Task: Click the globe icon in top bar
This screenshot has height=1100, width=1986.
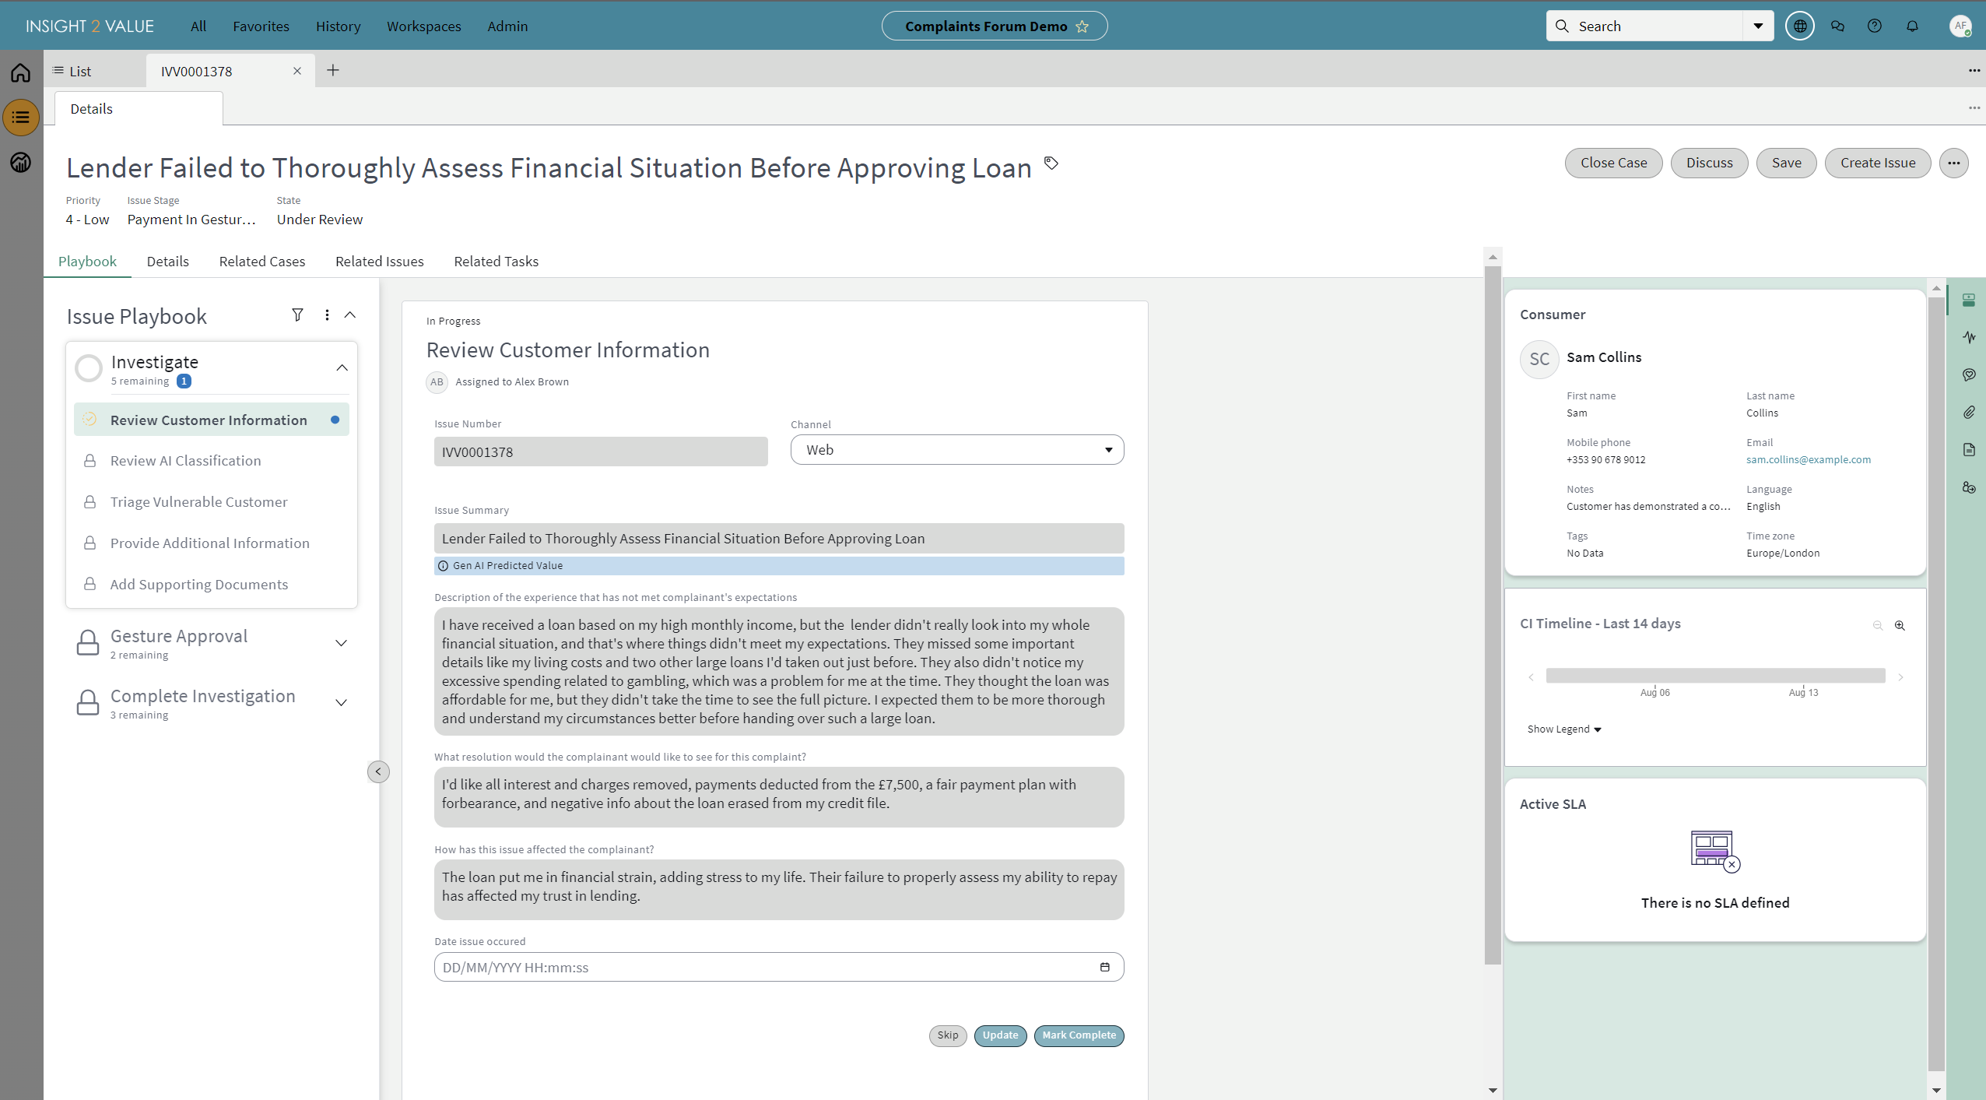Action: pyautogui.click(x=1800, y=26)
